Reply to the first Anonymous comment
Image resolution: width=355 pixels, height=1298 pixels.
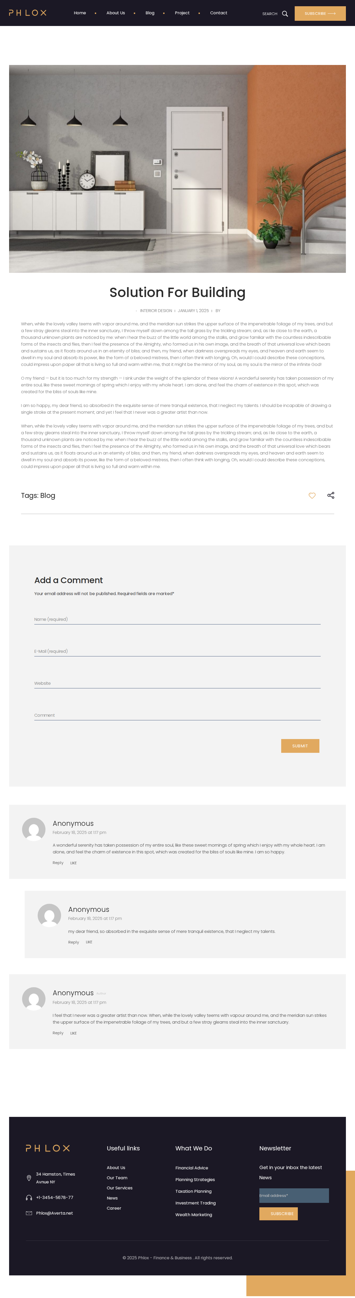pyautogui.click(x=58, y=863)
